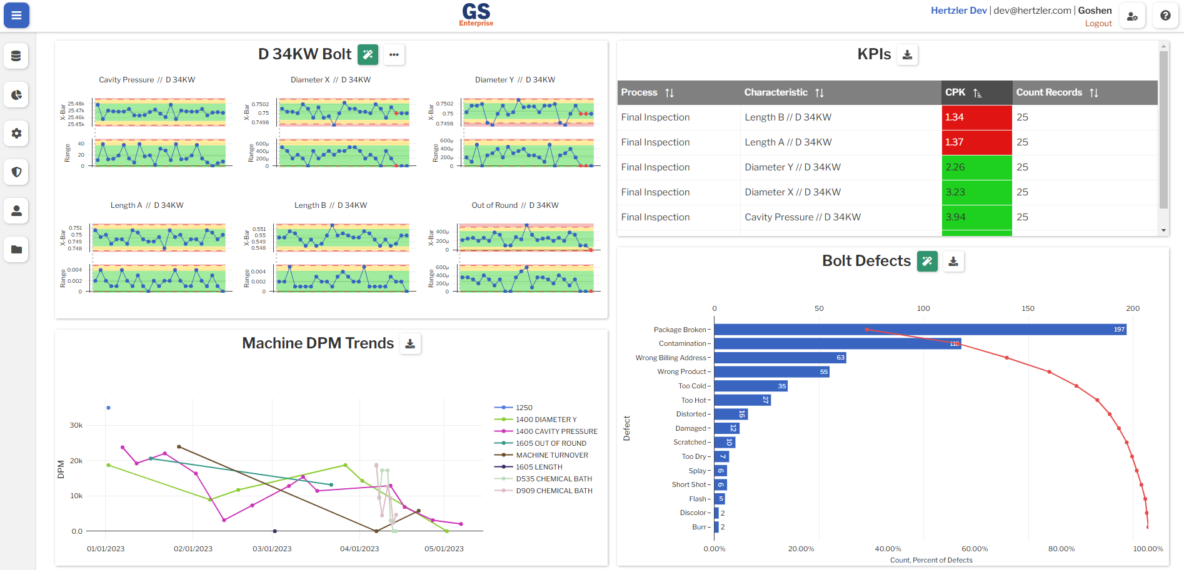This screenshot has width=1184, height=570.
Task: Open the hamburger navigation menu
Action: click(16, 15)
